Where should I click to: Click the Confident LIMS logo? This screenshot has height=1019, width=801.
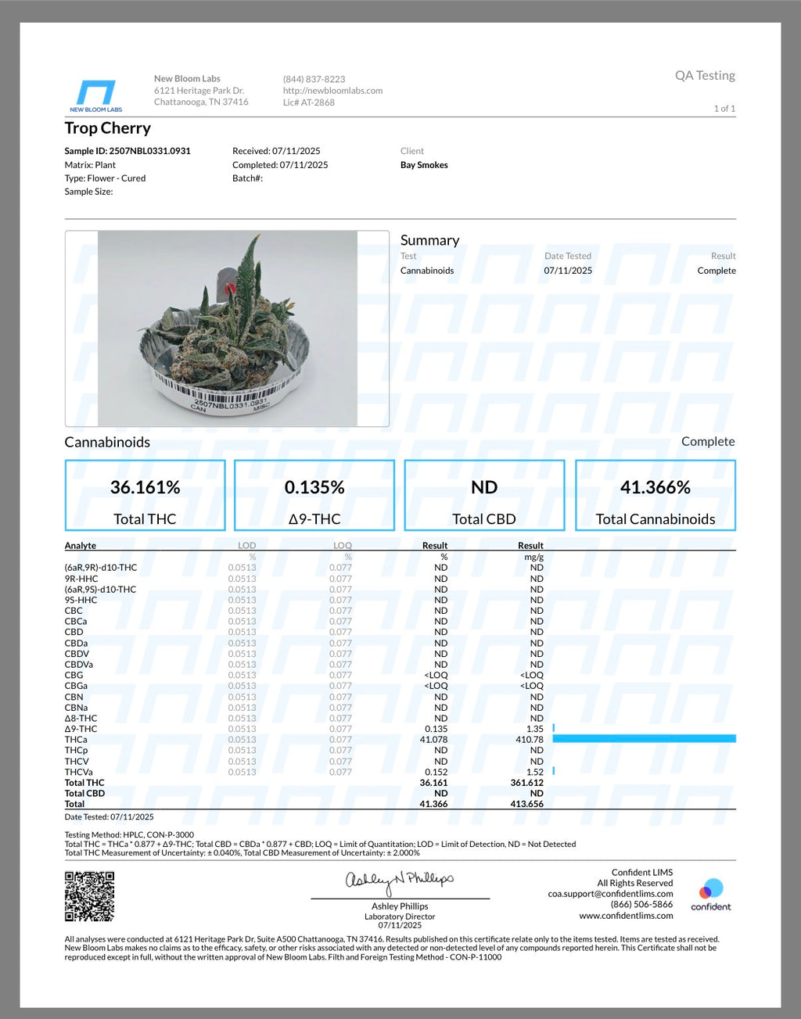click(710, 895)
